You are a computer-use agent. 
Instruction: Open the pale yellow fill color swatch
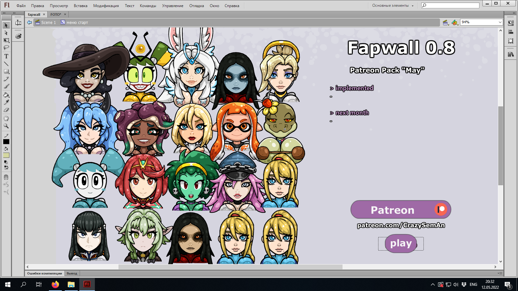coord(6,155)
